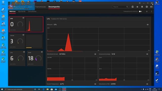Click the Pesquisar search field
This screenshot has height=91, width=162.
tap(120, 7)
